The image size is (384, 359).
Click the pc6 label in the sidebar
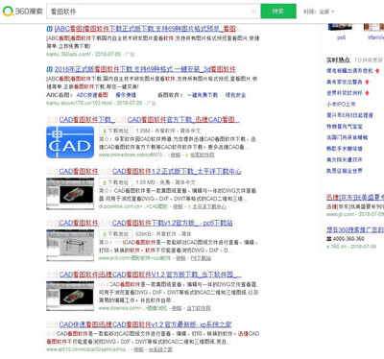point(341,37)
